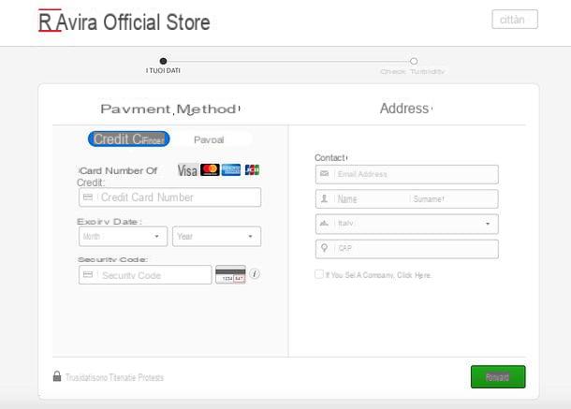The height and width of the screenshot is (409, 571).
Task: Click the 'If You Sei A Company, Click Here' text
Action: tap(378, 275)
